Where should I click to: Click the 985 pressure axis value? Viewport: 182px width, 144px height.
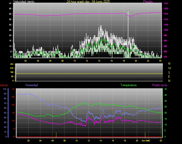(165, 46)
